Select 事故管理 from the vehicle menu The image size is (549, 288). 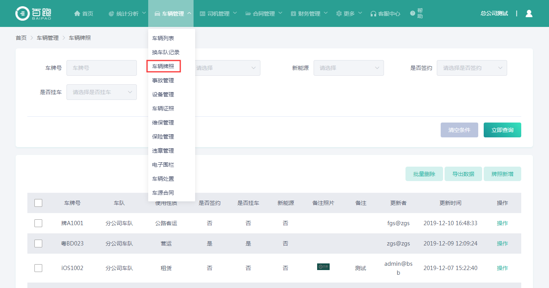point(163,80)
